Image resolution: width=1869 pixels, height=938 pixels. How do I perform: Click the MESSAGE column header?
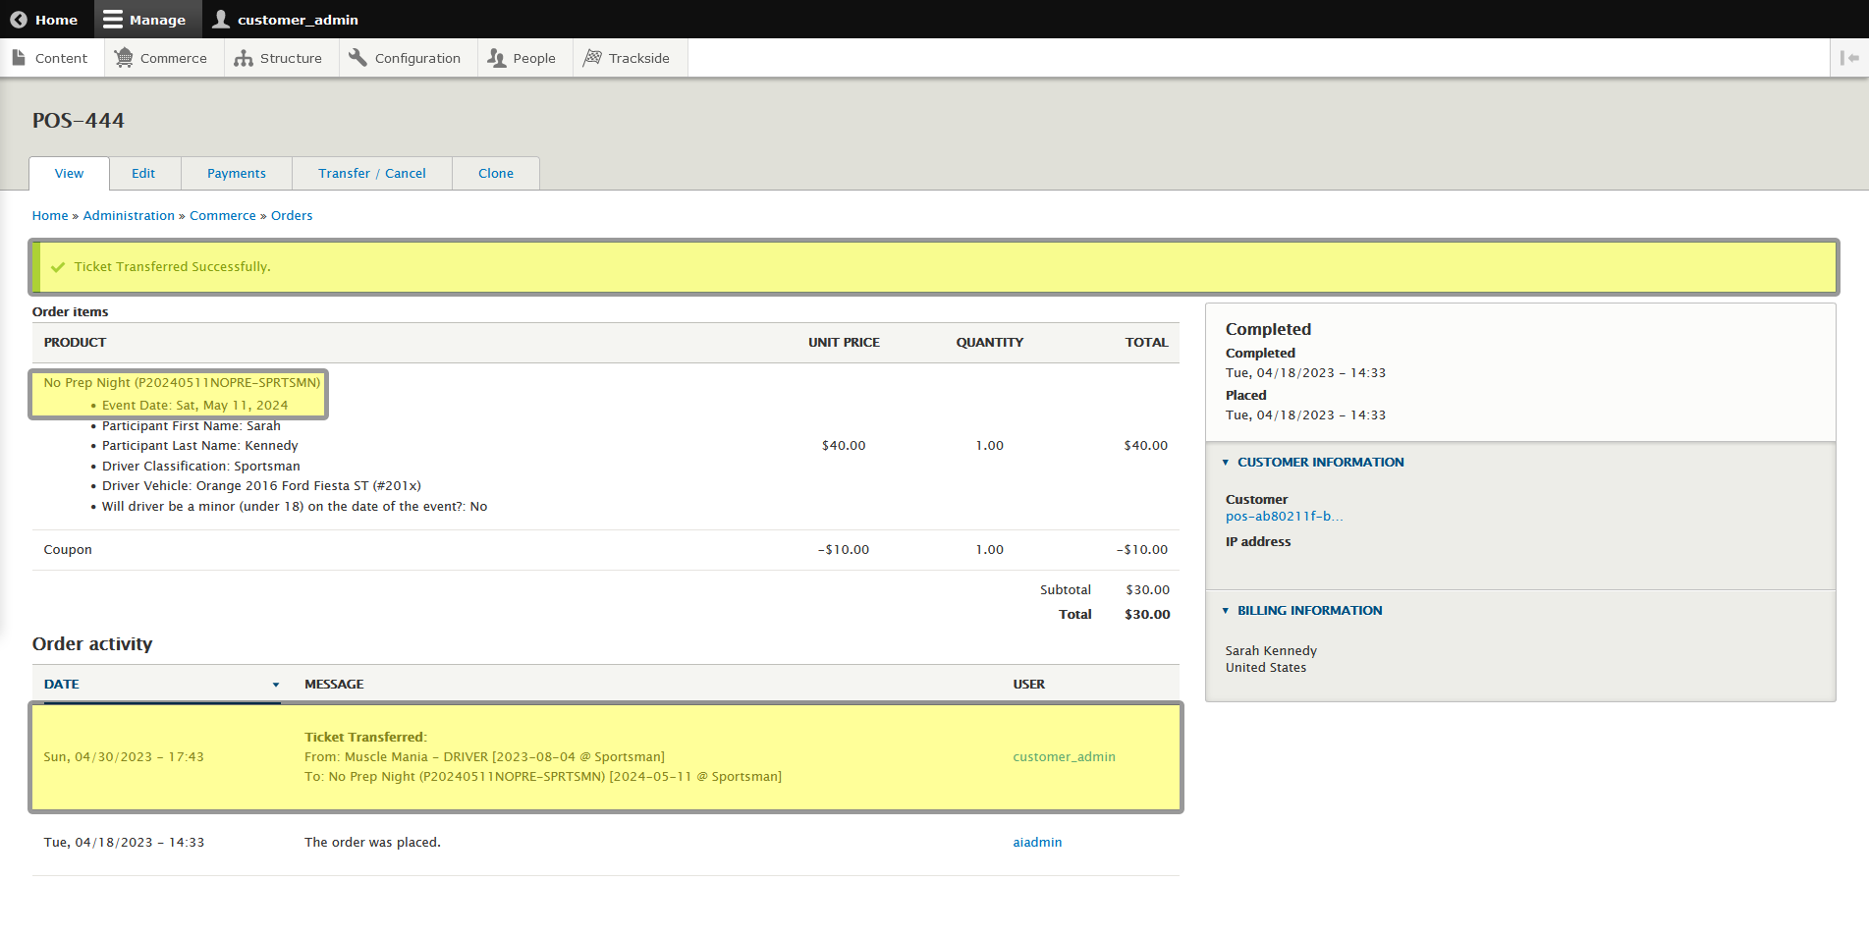334,684
